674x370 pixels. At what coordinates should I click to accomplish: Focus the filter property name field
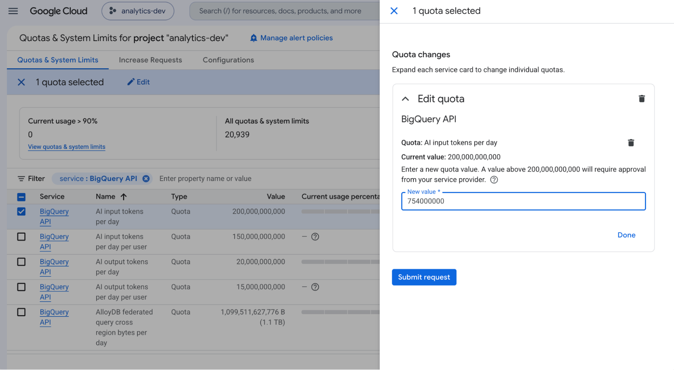tap(205, 179)
